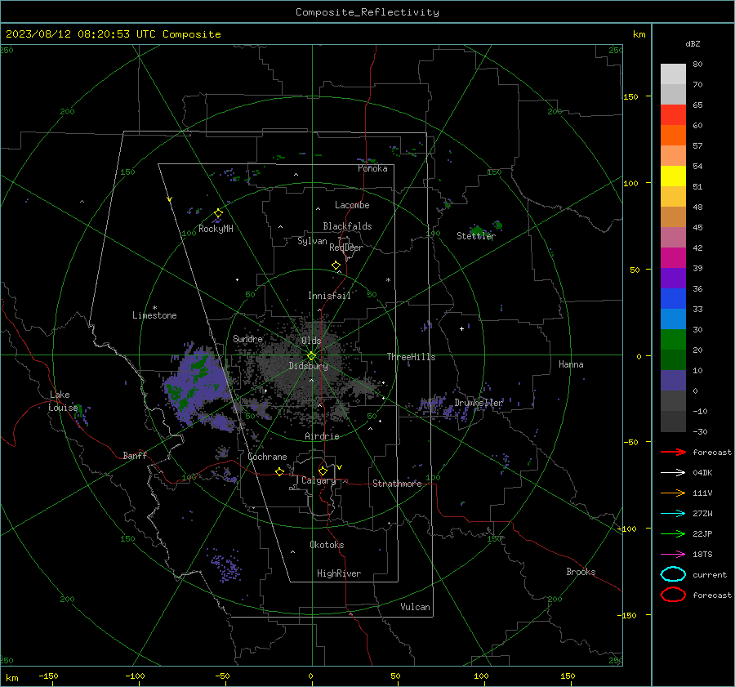
Task: Pick the light blue 30-33 dBZ swatch
Action: [x=673, y=319]
